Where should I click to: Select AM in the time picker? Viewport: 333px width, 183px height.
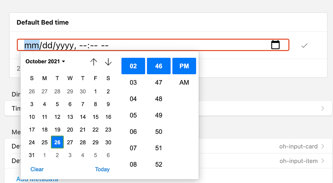184,83
